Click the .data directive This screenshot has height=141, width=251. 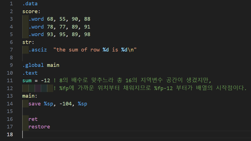pyautogui.click(x=30, y=4)
